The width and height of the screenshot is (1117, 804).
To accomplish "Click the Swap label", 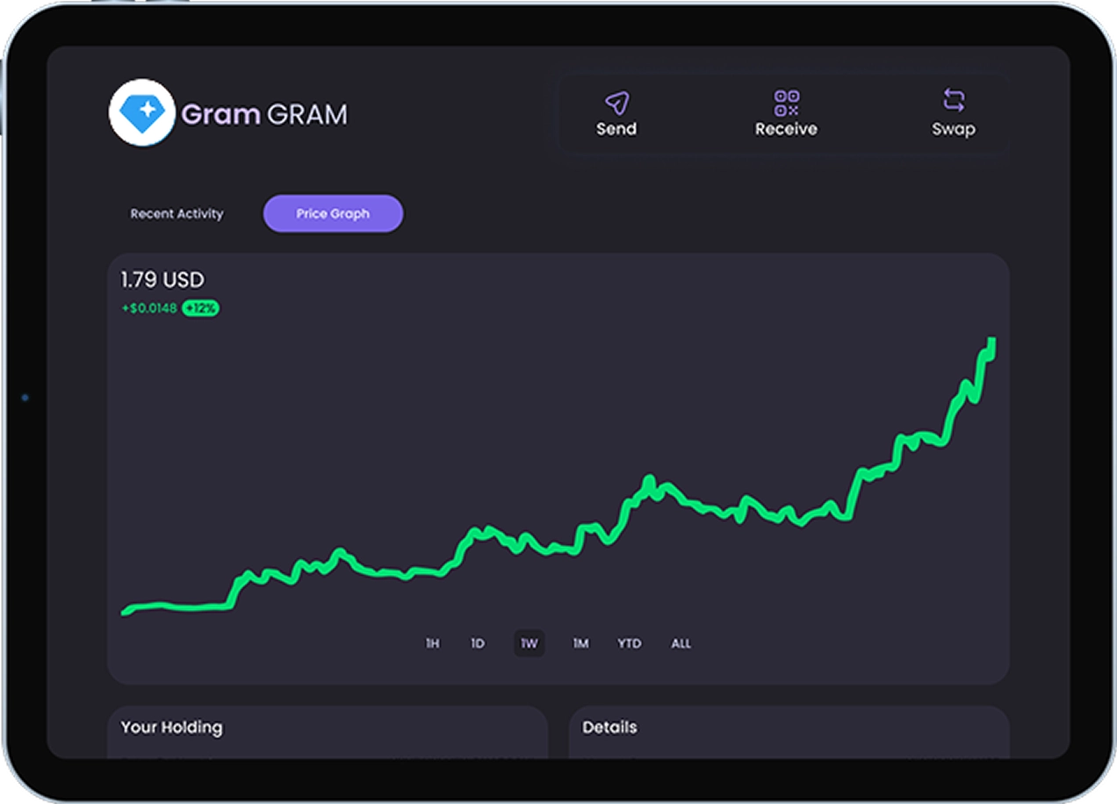I will click(954, 129).
